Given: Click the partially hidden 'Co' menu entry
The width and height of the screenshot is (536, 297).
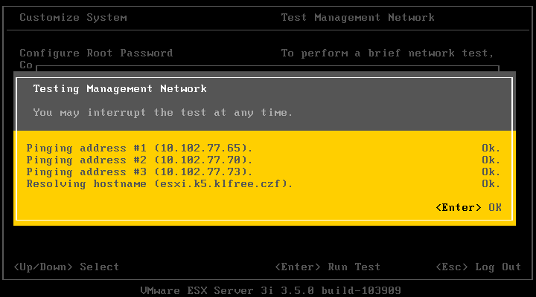Looking at the screenshot, I should (x=26, y=65).
